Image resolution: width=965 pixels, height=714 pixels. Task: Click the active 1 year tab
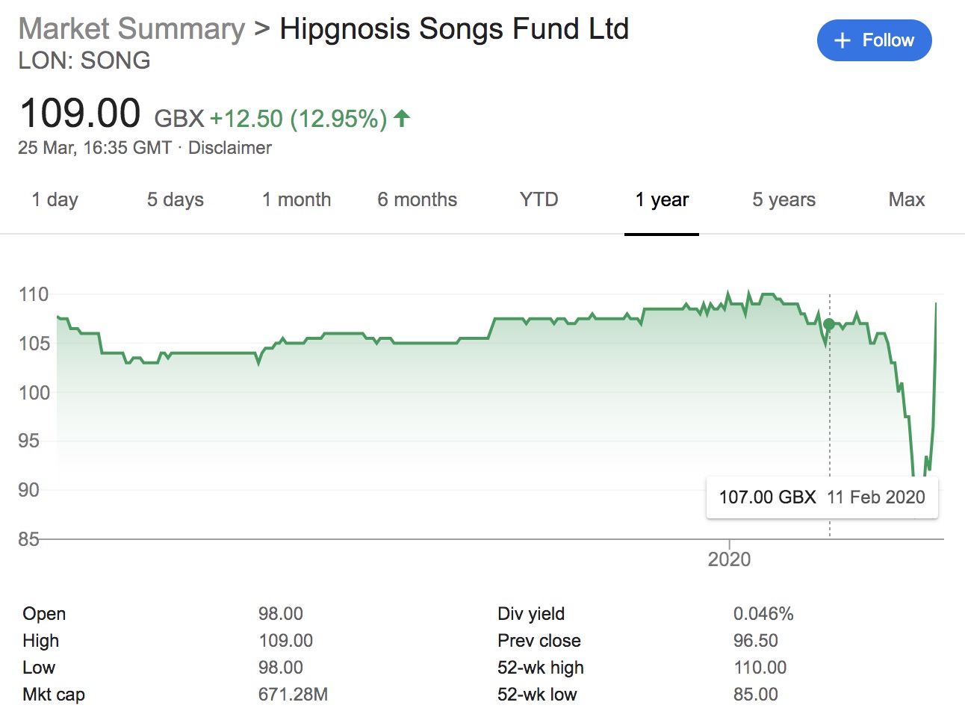662,200
